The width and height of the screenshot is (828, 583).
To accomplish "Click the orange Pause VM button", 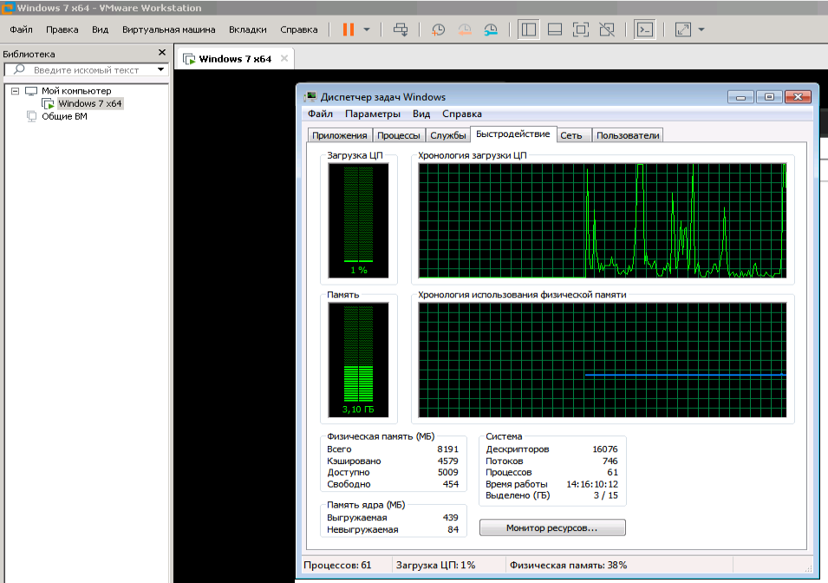I will [348, 29].
